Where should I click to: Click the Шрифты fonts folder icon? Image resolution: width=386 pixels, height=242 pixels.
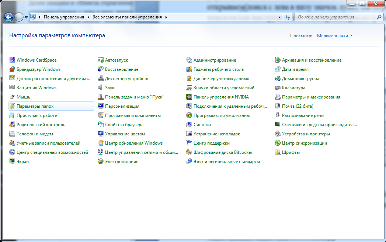[278, 152]
